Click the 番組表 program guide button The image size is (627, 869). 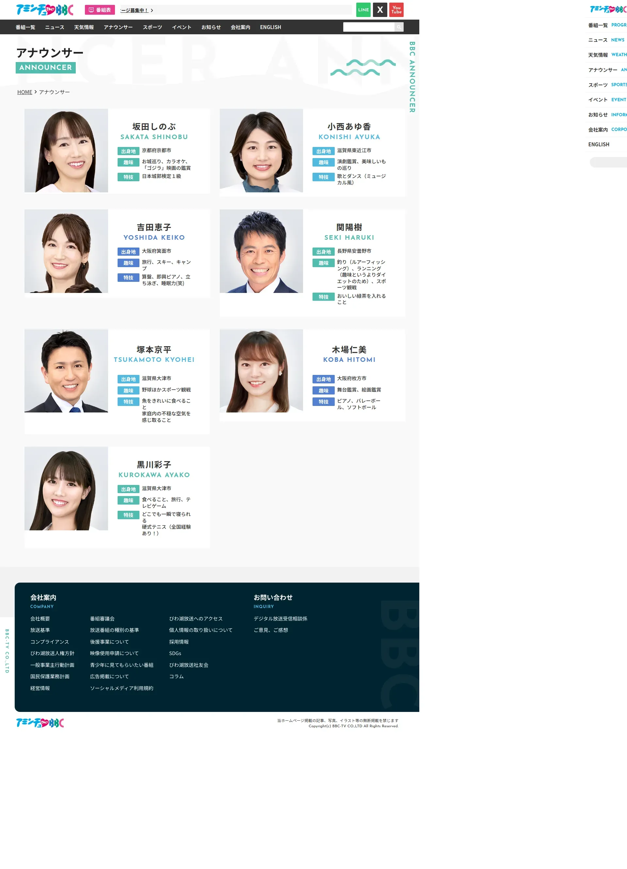100,10
